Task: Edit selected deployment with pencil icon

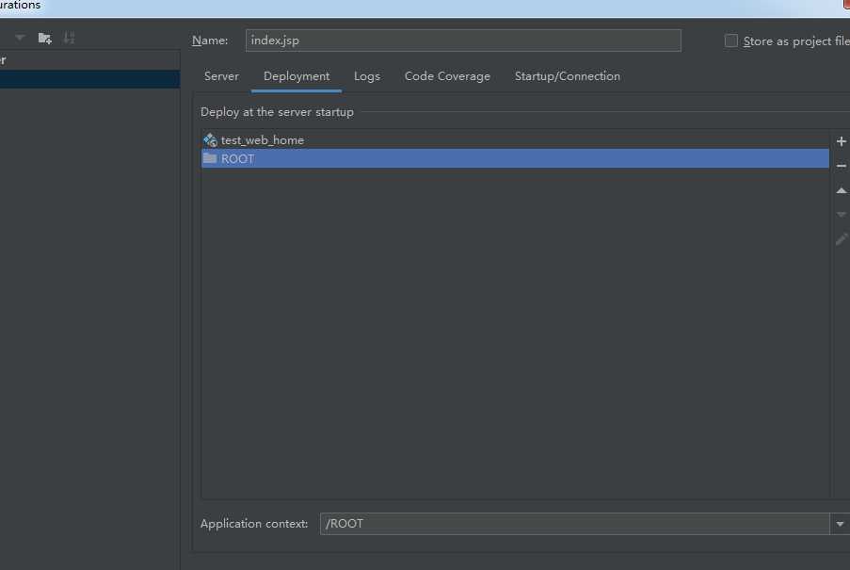Action: pos(842,238)
